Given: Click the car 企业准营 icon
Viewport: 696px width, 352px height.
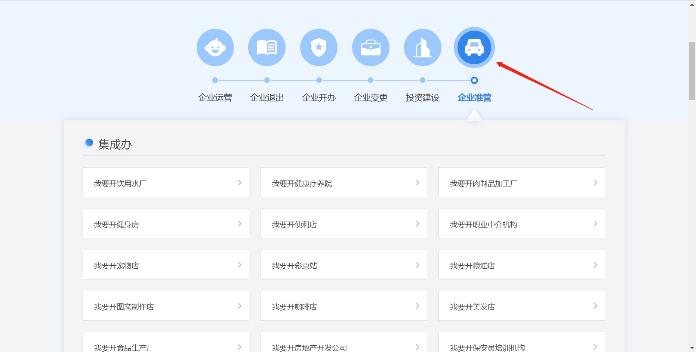Looking at the screenshot, I should coord(474,47).
